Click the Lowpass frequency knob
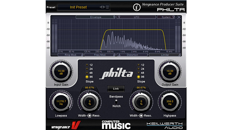This screenshot has height=130, width=232. [61, 103]
